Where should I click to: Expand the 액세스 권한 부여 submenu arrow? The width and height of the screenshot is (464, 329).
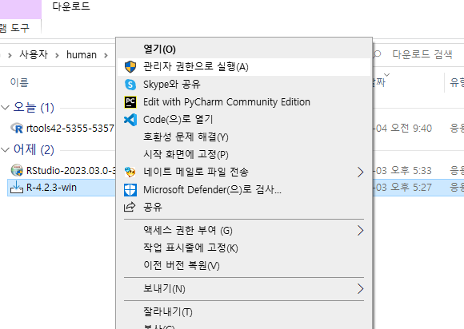click(360, 230)
